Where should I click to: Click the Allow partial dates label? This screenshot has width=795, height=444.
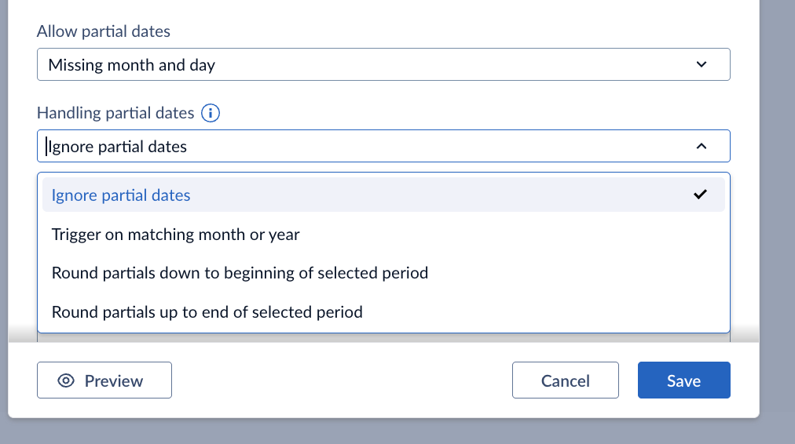pos(104,31)
